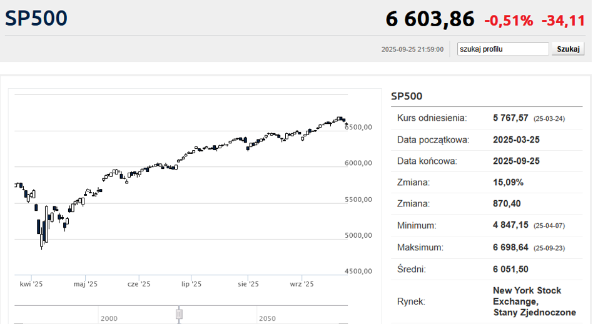Click the -0,51% percentage change value

point(509,21)
